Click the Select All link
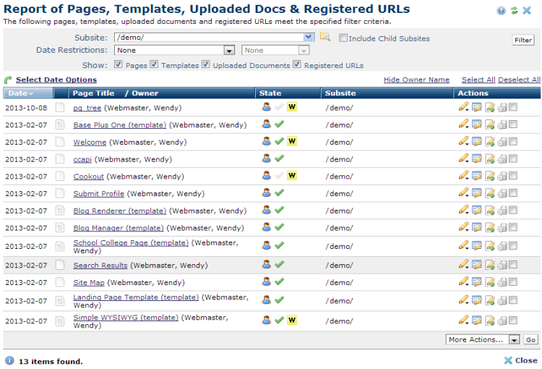Screen dimensions: 542x369 click(478, 80)
